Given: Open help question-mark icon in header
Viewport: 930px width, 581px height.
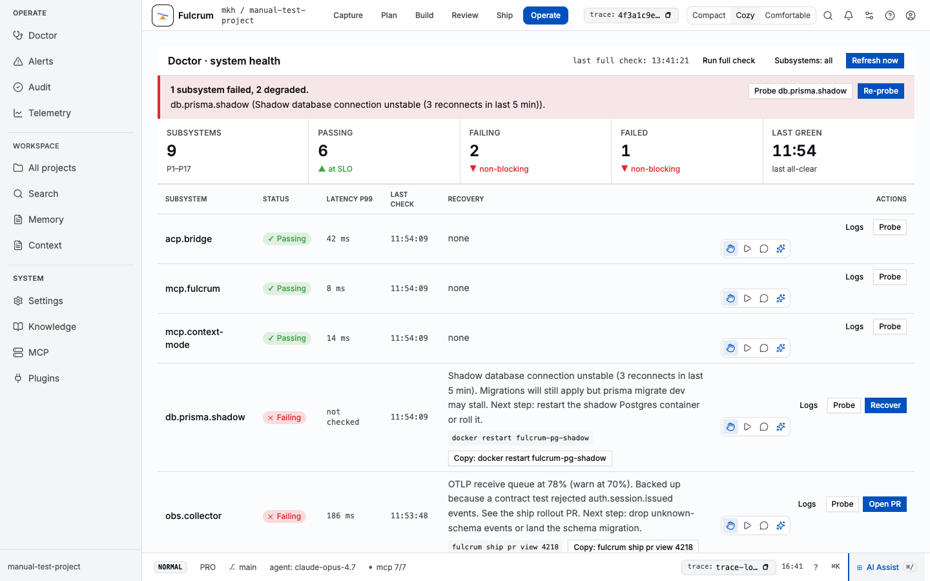Looking at the screenshot, I should [890, 15].
